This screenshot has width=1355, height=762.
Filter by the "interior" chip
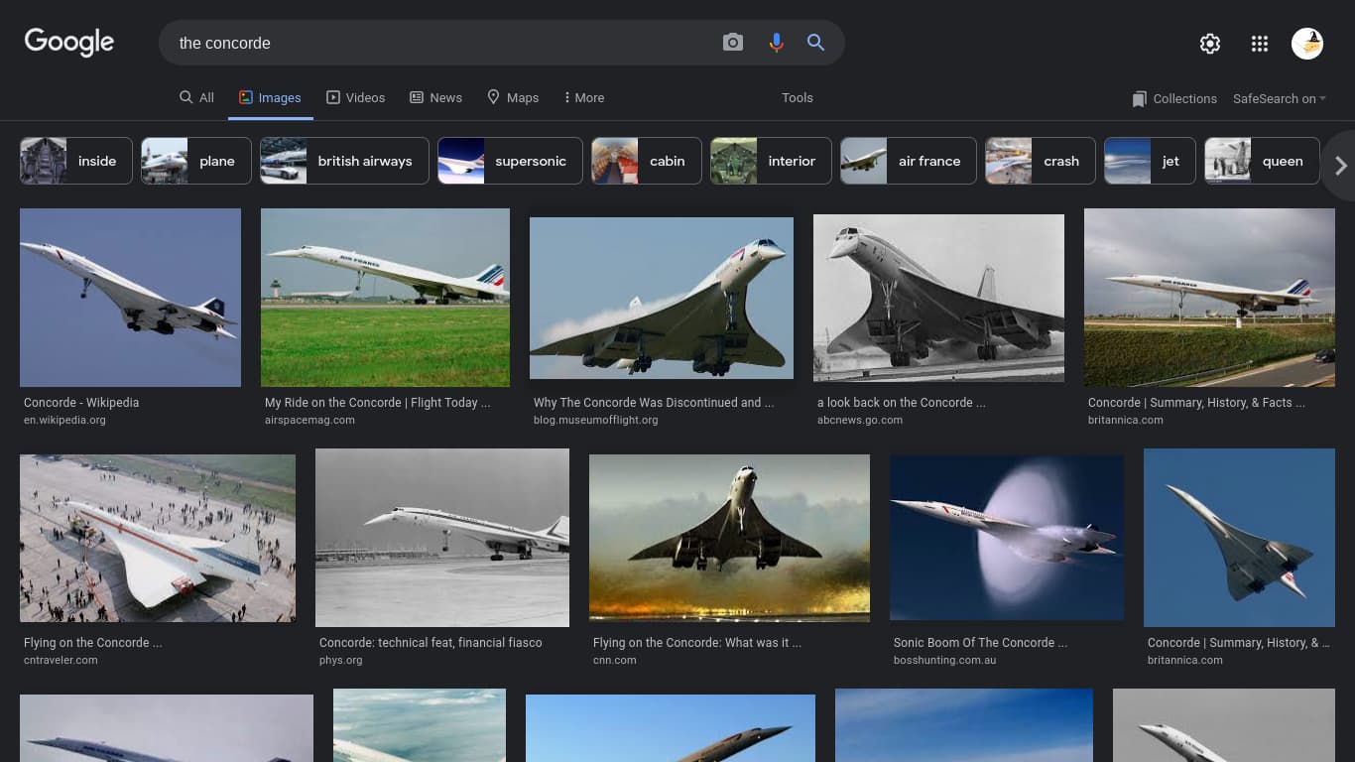771,161
